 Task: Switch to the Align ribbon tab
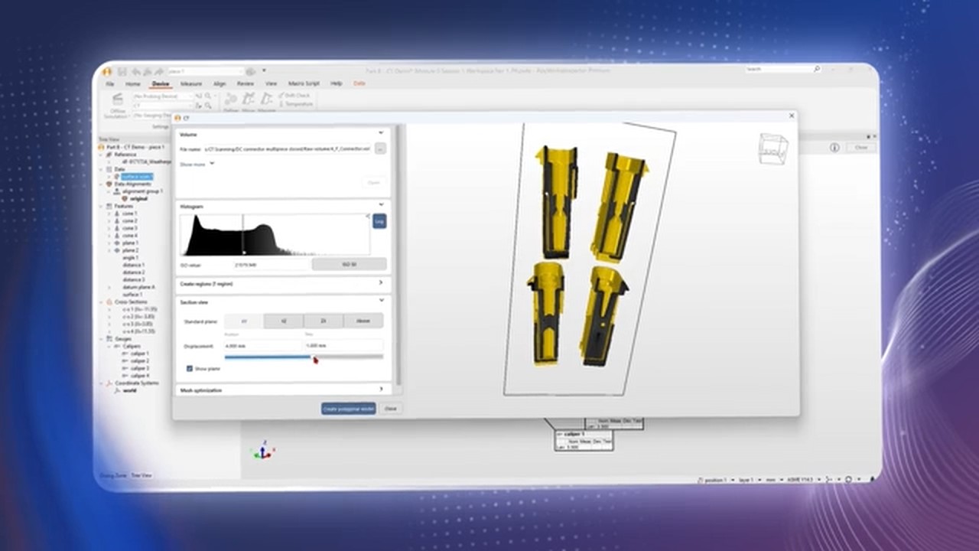[x=220, y=83]
